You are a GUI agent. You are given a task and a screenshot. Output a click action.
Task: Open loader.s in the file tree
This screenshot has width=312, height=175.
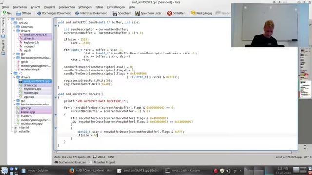26,116
